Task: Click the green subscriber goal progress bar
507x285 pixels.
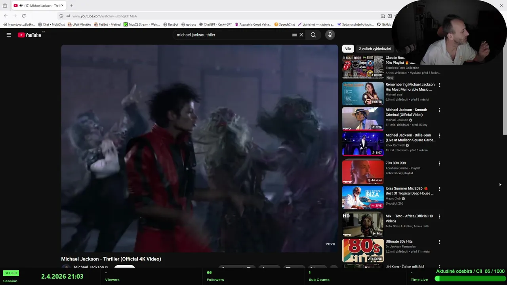Action: click(469, 279)
